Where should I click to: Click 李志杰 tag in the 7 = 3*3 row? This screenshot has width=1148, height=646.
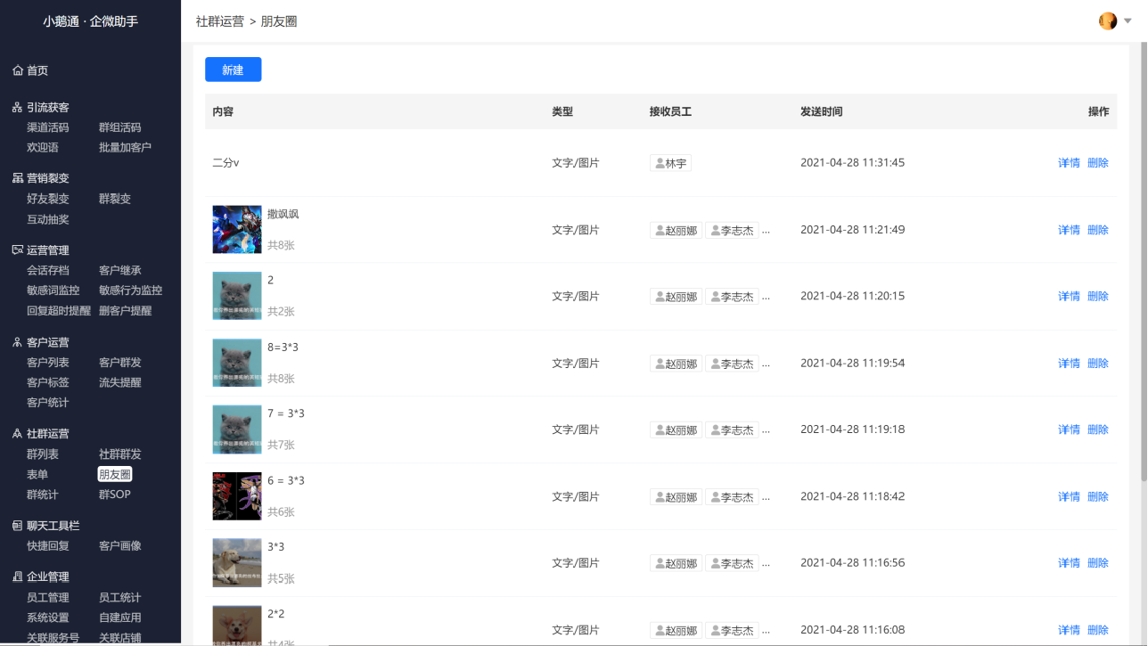[732, 429]
